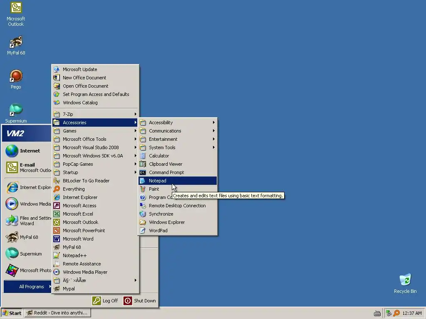Expand Microsoft Visual Studio 2008 submenu
The image size is (426, 319).
(x=95, y=147)
